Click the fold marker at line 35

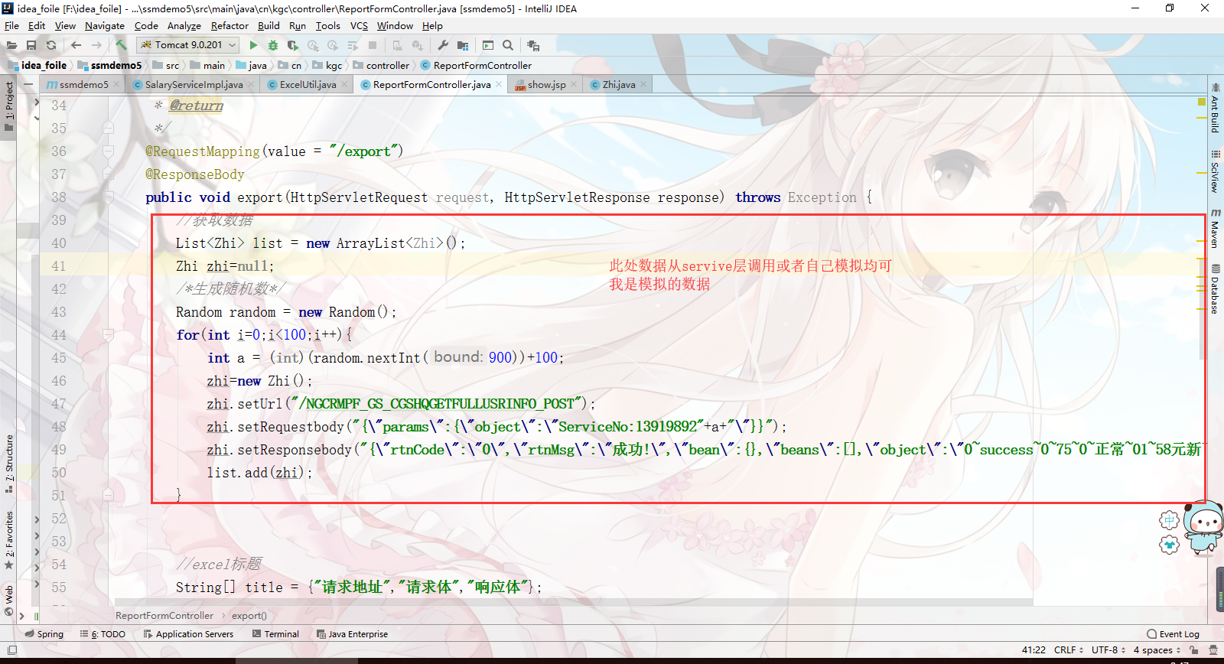click(x=108, y=129)
